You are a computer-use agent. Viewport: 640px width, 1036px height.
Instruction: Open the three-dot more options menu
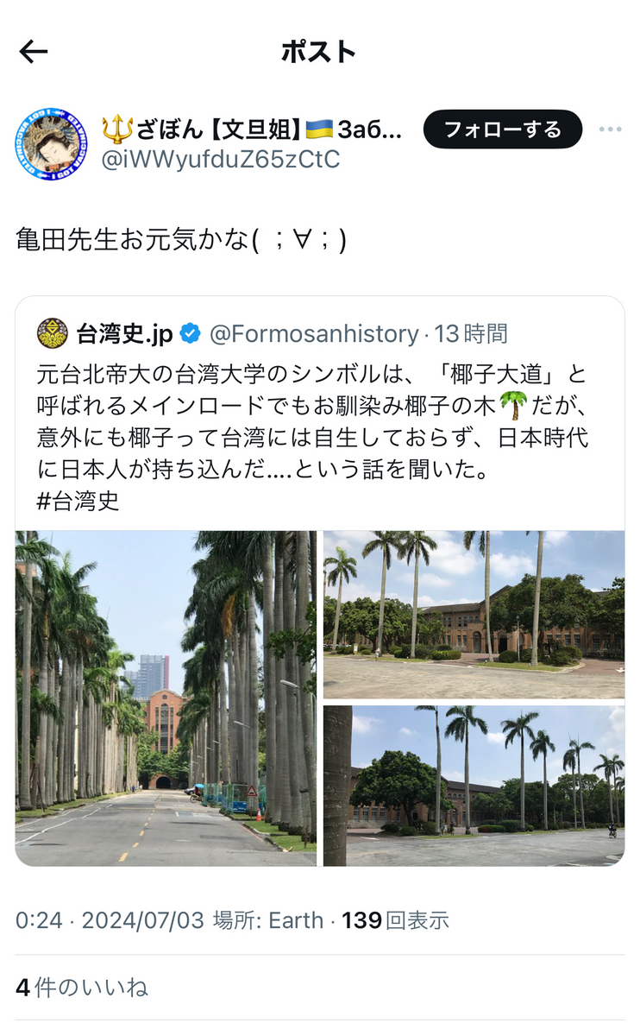click(610, 129)
